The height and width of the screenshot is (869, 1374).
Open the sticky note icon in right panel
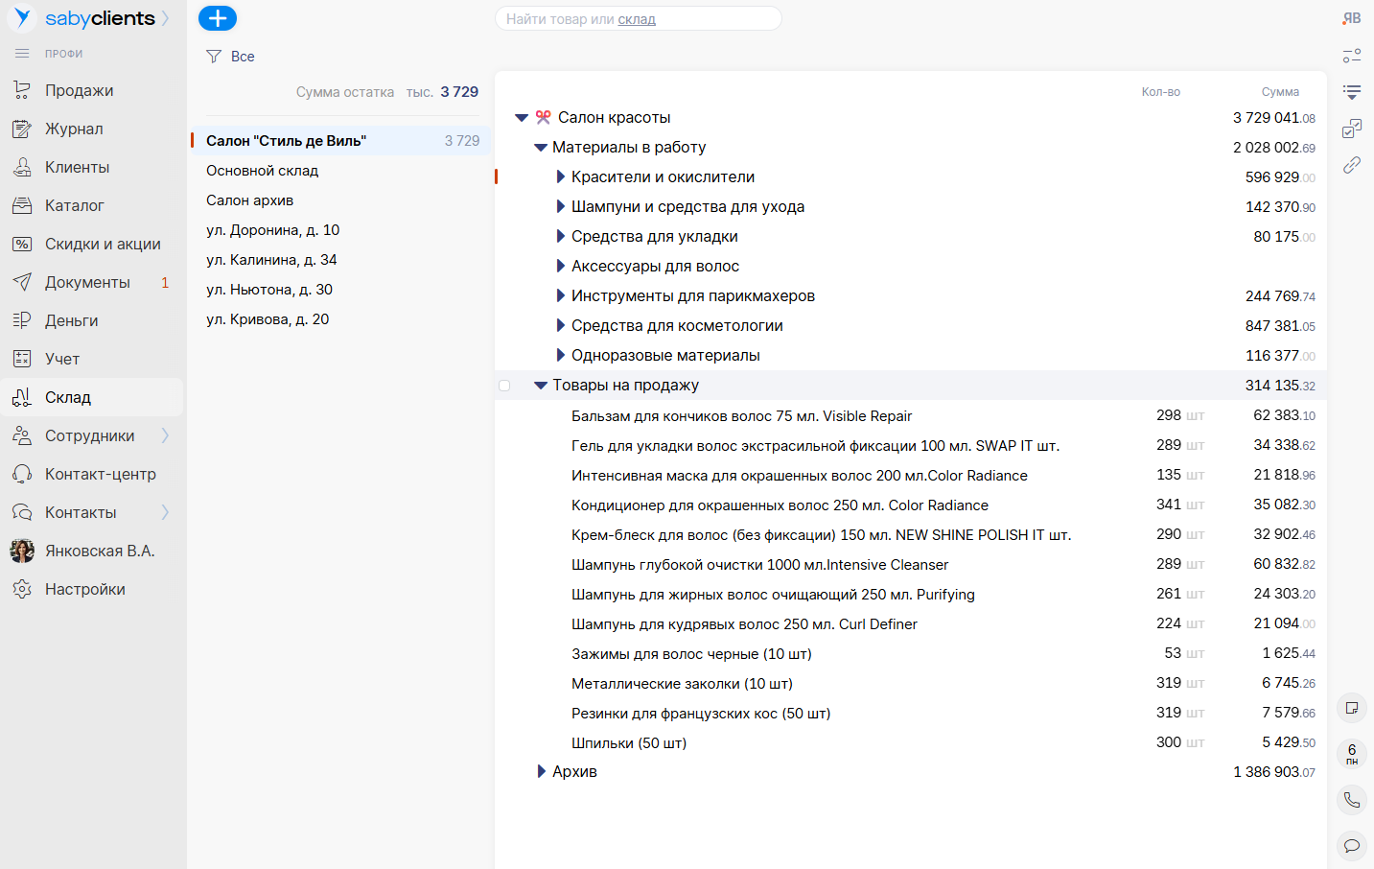(x=1352, y=708)
